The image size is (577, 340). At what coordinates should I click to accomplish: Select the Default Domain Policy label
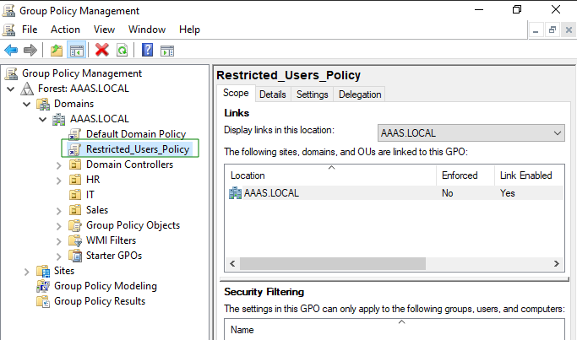coord(136,134)
